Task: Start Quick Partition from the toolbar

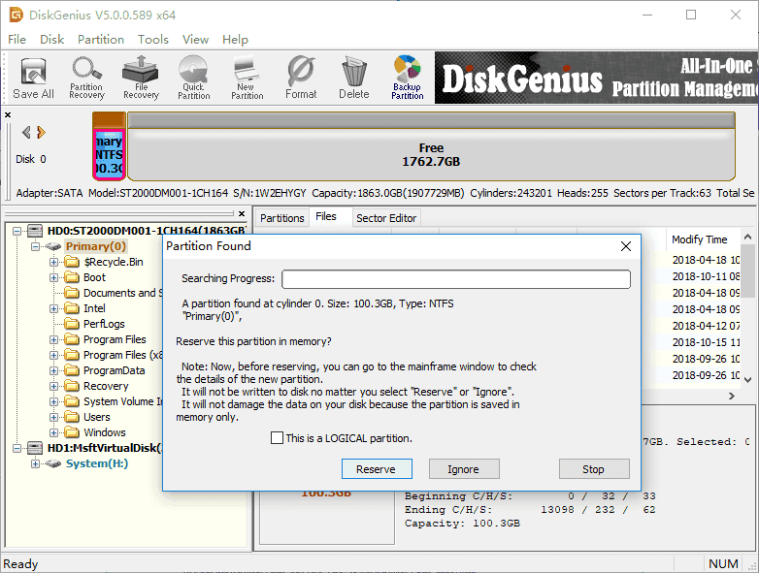Action: click(193, 79)
